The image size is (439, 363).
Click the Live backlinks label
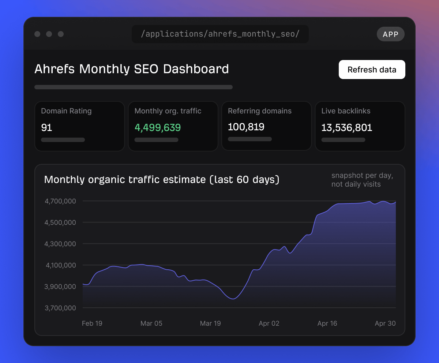346,111
